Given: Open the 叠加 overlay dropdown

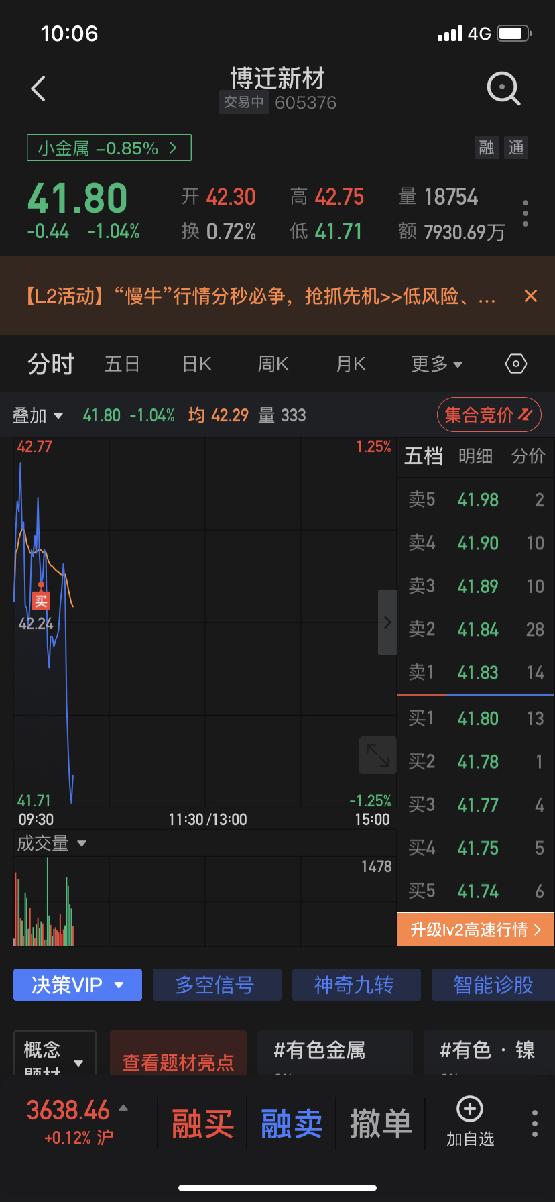Looking at the screenshot, I should [x=38, y=416].
